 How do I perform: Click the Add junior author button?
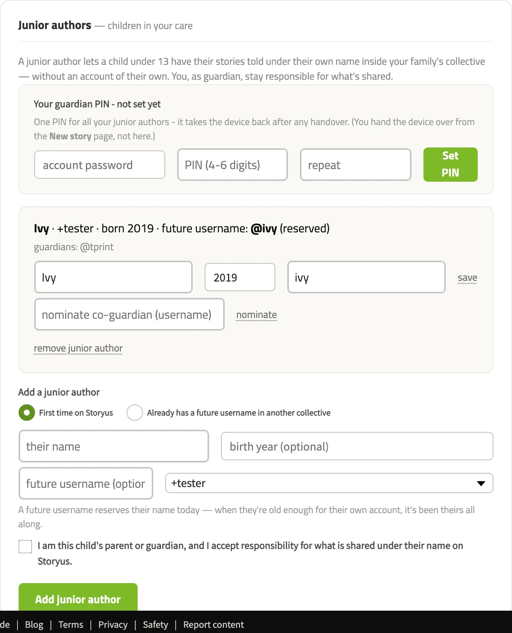click(x=78, y=599)
